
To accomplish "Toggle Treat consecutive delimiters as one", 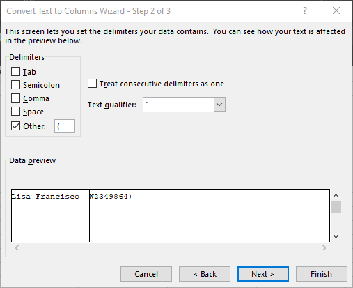I will point(92,84).
